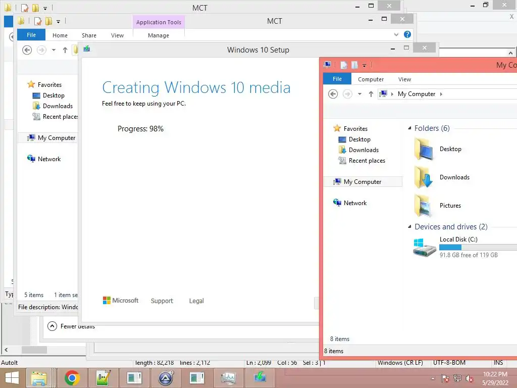517x388 pixels.
Task: Open Share tab in MCT window
Action: pos(89,35)
